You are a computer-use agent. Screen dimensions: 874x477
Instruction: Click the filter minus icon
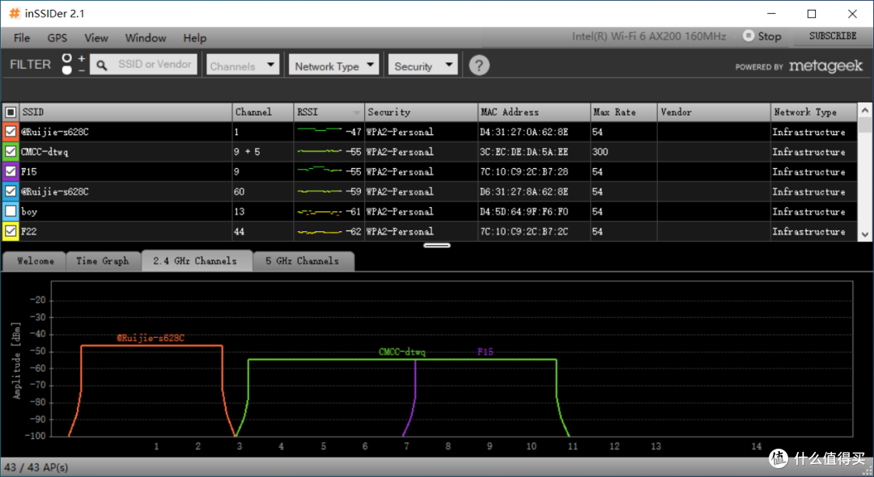point(82,70)
